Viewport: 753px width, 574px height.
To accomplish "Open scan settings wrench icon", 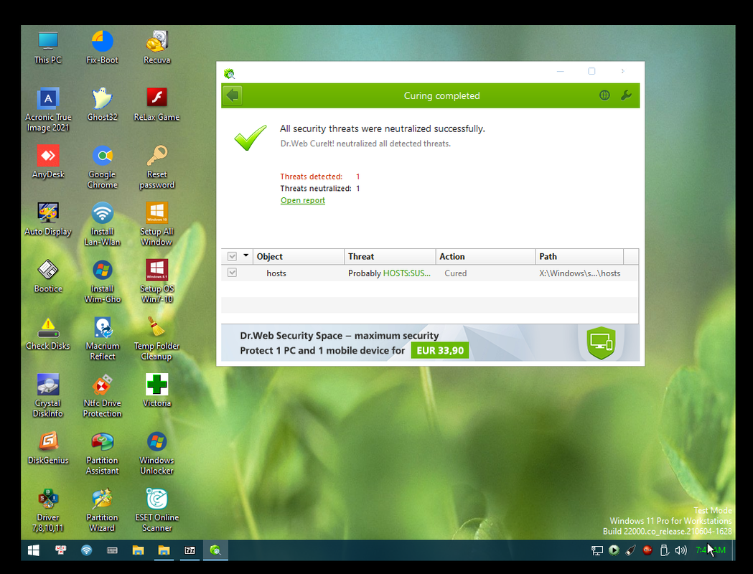I will click(626, 95).
